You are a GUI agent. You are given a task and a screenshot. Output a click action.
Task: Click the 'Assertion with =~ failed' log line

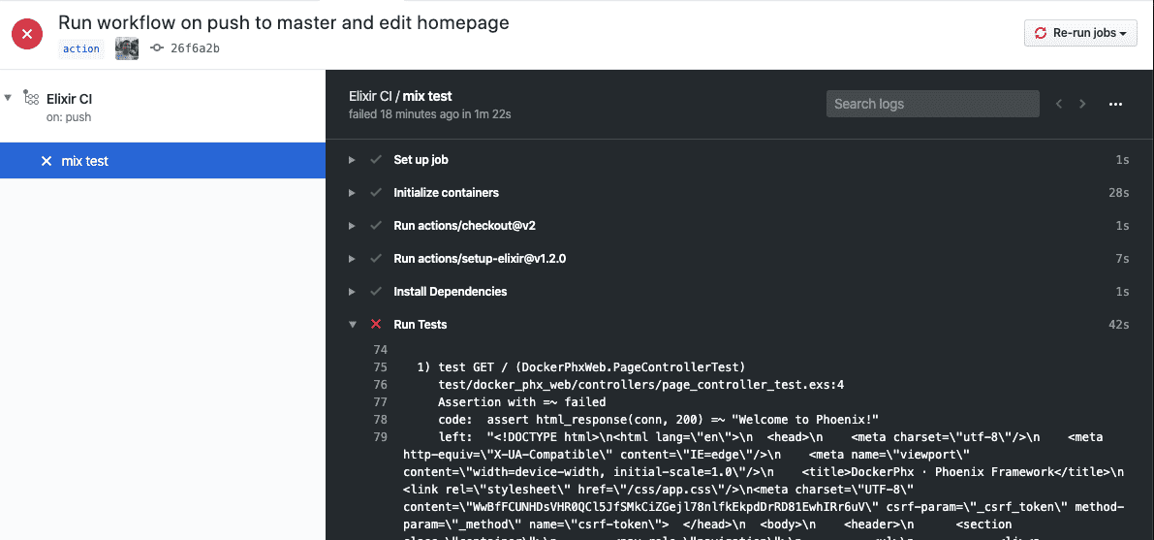pyautogui.click(x=522, y=402)
